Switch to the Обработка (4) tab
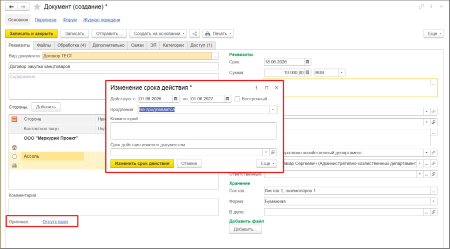Viewport: 450px width, 249px height. 71,45
